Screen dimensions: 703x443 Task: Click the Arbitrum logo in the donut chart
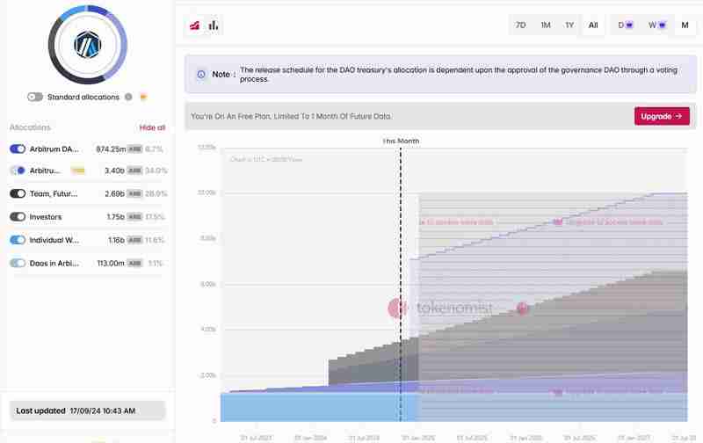(88, 43)
